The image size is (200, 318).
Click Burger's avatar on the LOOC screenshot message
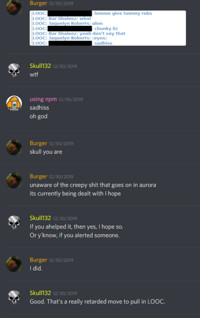click(14, 7)
